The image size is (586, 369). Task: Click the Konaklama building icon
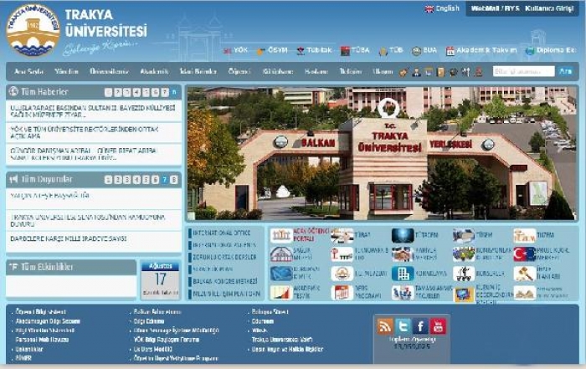403,274
